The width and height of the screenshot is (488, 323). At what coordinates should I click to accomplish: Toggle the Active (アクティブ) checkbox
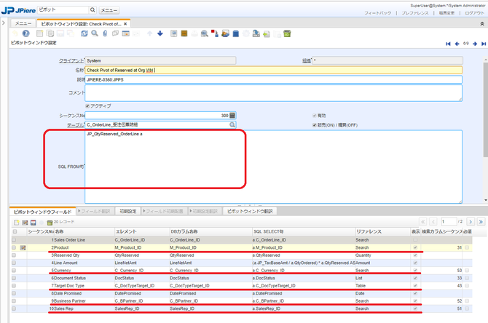coord(87,106)
